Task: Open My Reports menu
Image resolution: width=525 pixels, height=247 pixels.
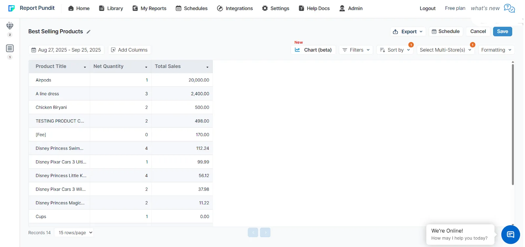Action: [x=149, y=8]
